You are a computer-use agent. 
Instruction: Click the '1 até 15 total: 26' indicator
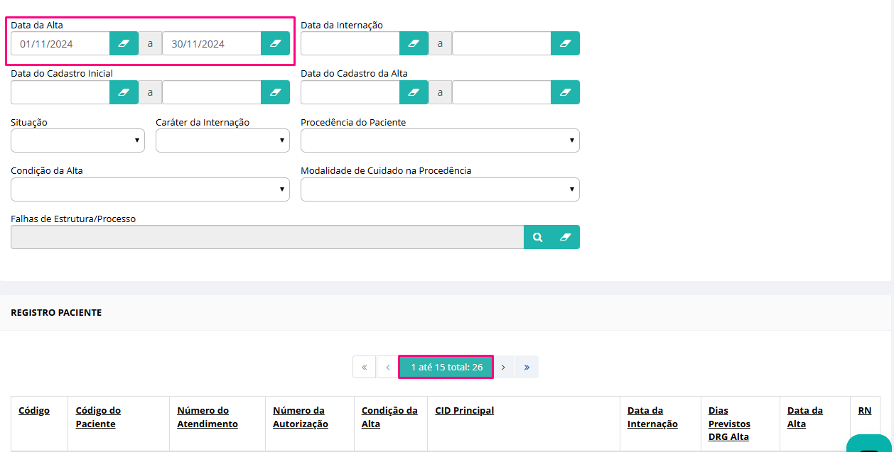pos(446,367)
